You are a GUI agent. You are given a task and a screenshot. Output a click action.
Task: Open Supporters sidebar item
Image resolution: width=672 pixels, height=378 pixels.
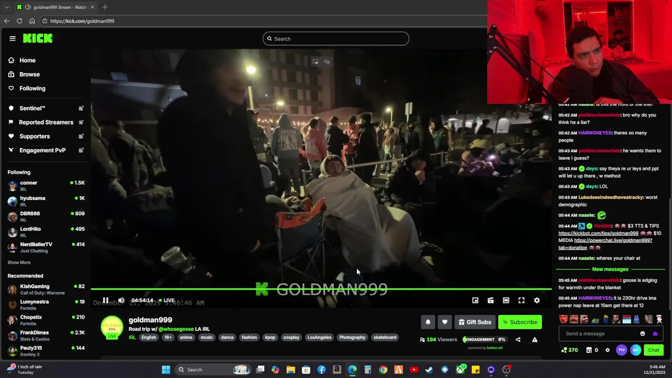coord(46,136)
